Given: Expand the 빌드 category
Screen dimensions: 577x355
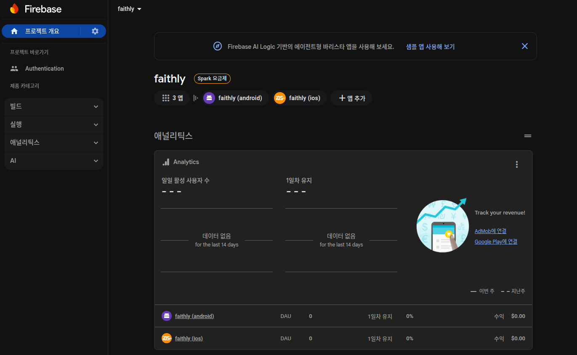Looking at the screenshot, I should (x=53, y=107).
